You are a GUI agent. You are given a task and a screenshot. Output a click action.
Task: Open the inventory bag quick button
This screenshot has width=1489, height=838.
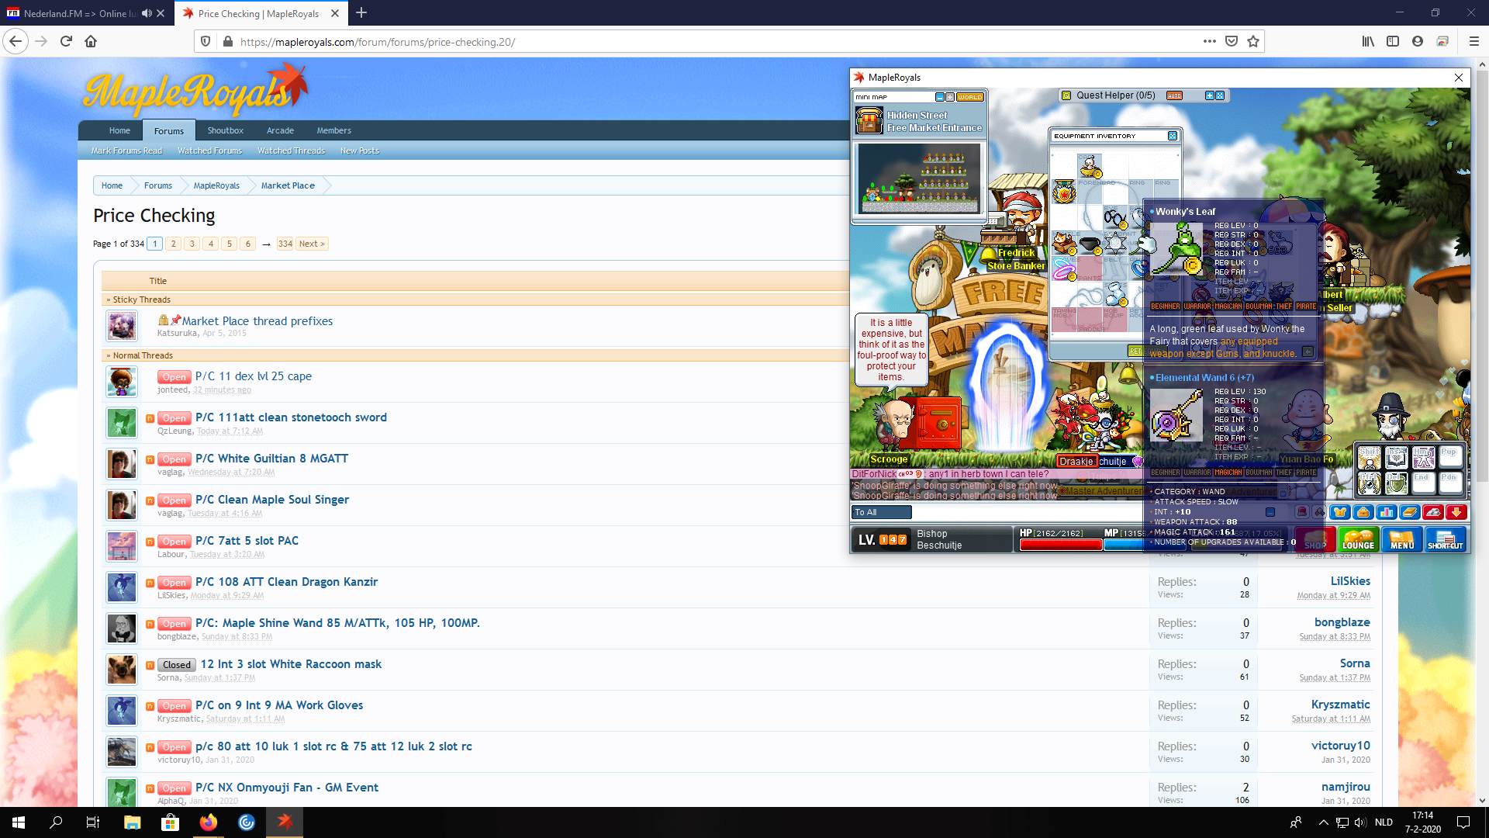[x=1363, y=512]
